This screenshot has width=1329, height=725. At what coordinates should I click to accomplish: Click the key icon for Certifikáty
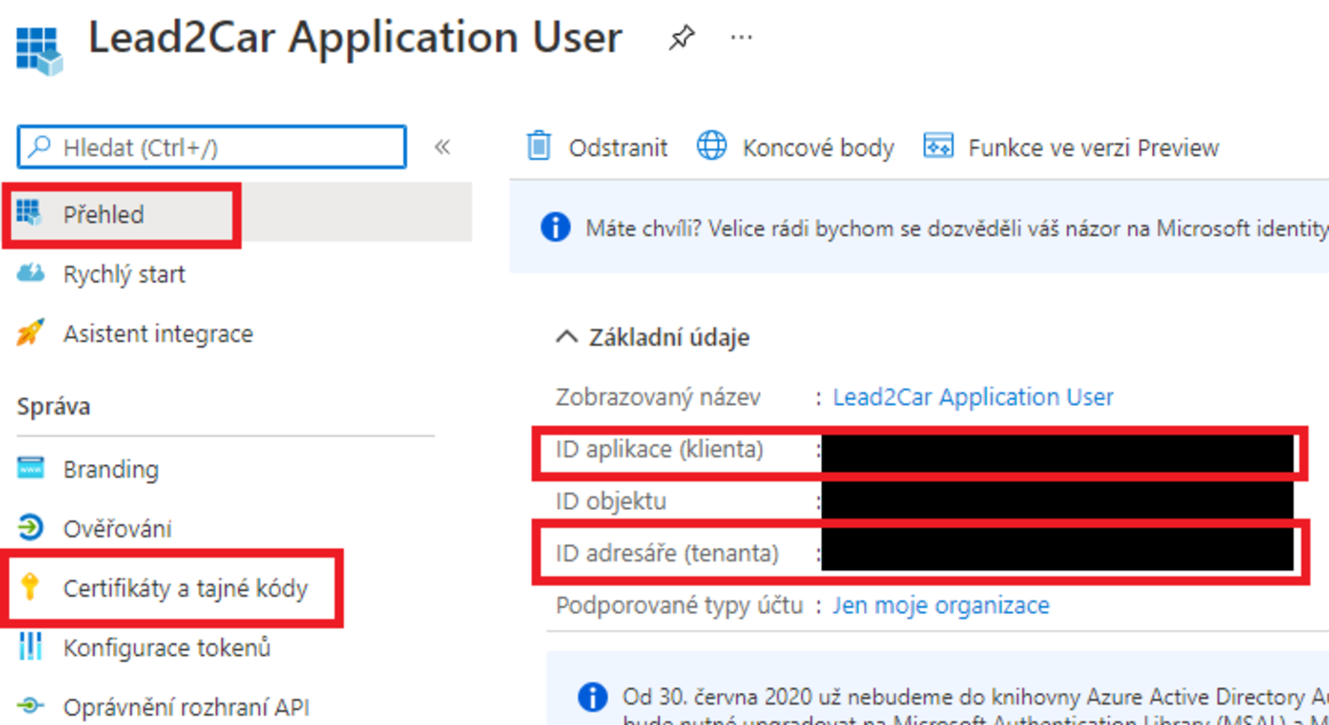(30, 587)
